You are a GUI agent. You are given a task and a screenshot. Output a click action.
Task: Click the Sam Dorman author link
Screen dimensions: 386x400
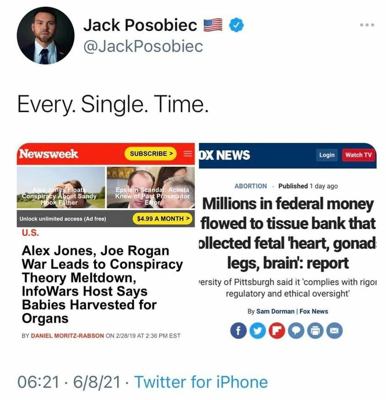tap(276, 311)
